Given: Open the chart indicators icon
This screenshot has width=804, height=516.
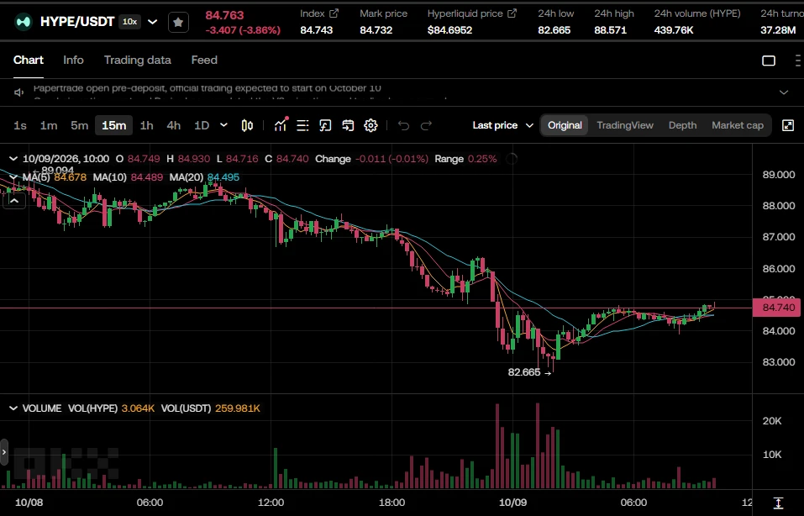Looking at the screenshot, I should [x=281, y=125].
